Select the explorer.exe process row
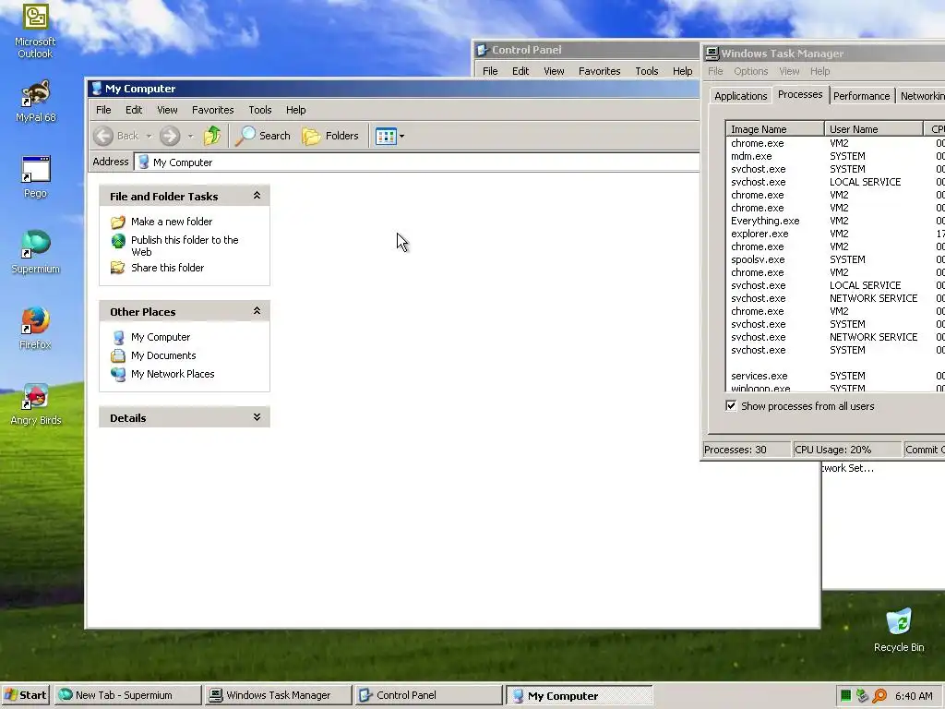Viewport: 945px width, 709px height. pos(835,234)
